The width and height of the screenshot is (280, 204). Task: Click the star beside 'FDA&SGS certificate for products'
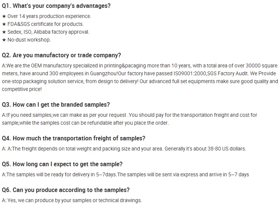point(4,24)
